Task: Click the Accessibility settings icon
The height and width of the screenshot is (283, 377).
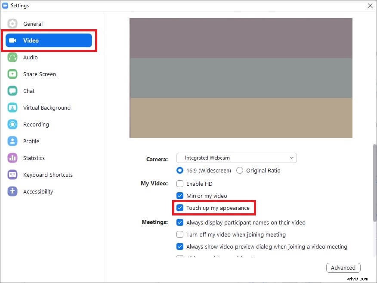Action: [12, 191]
